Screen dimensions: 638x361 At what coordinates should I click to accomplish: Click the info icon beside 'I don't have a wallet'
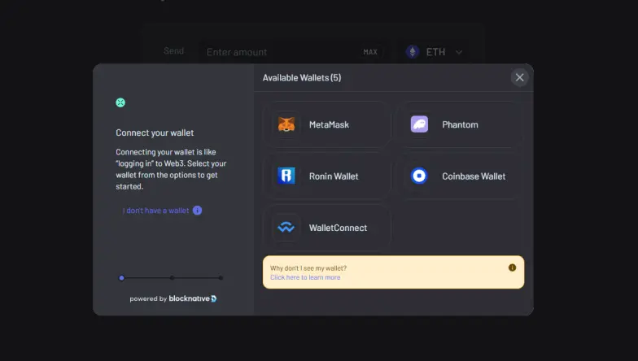[197, 210]
